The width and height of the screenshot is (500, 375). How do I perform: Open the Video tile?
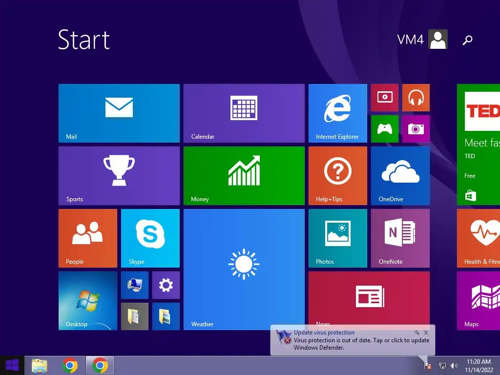(385, 98)
